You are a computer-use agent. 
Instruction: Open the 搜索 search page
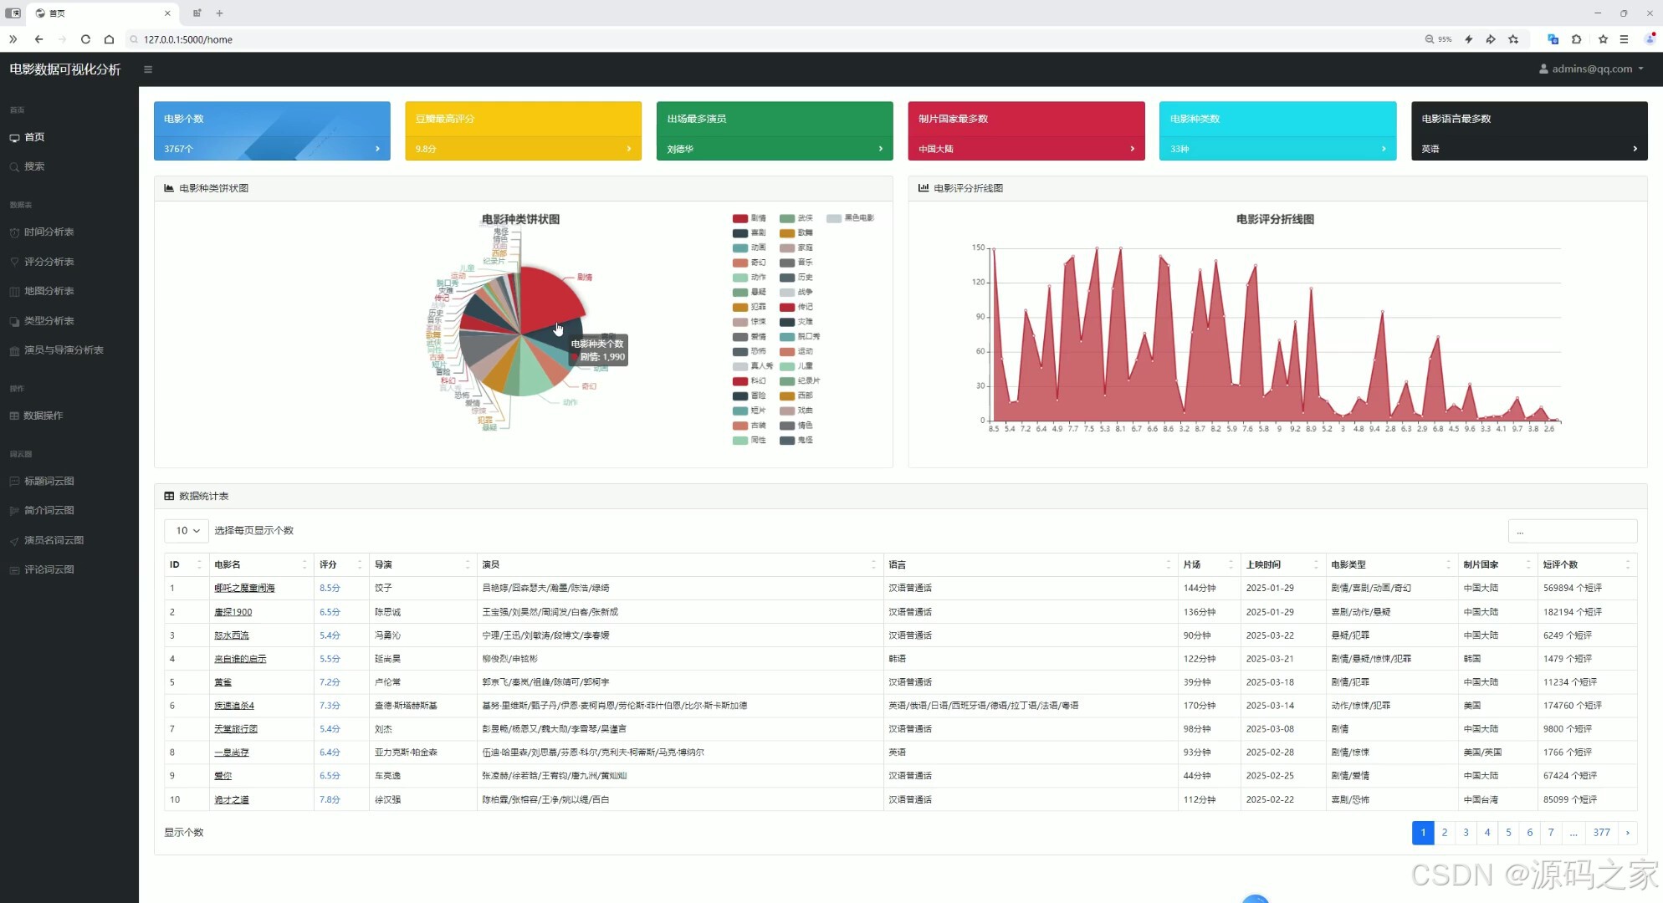[x=33, y=166]
